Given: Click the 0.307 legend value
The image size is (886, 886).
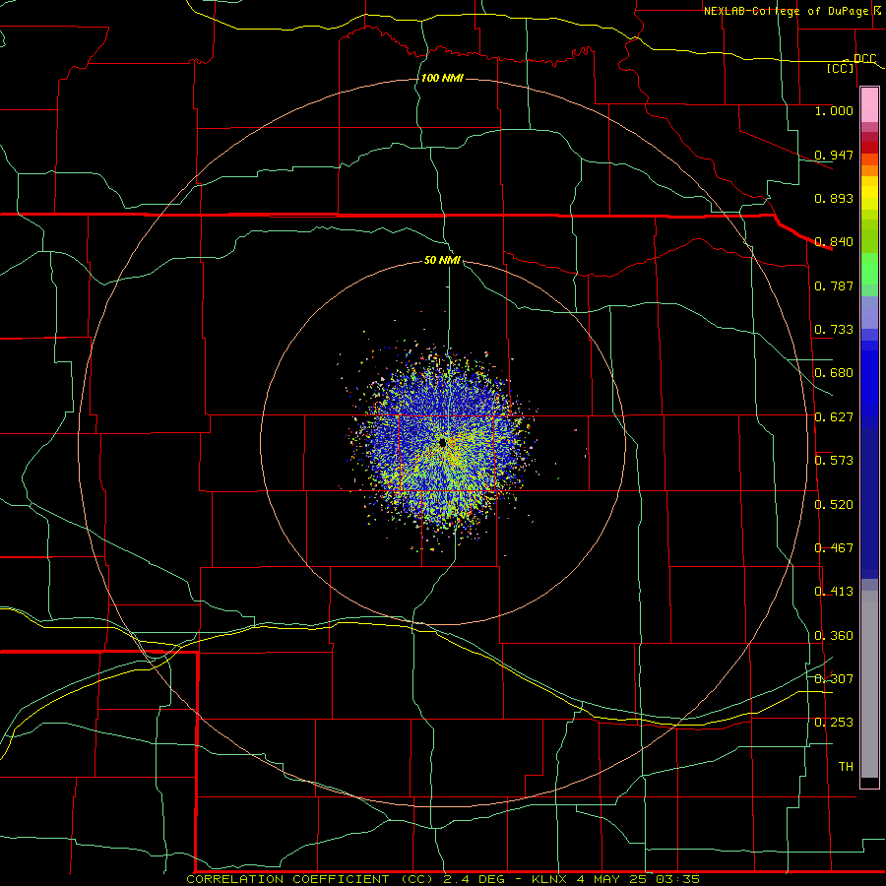Looking at the screenshot, I should pos(834,679).
